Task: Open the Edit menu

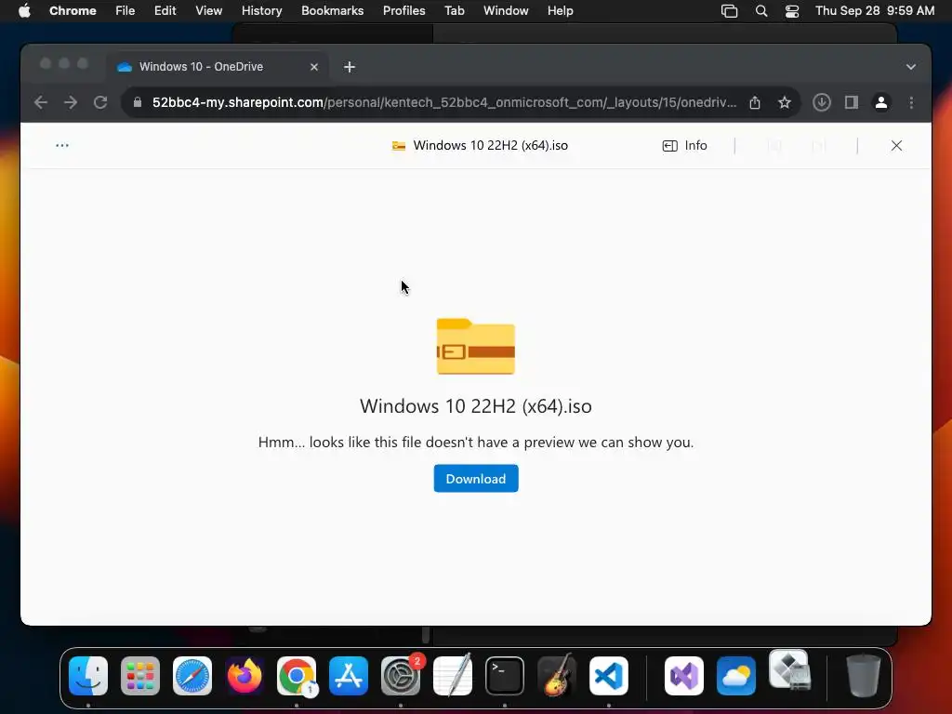Action: pyautogui.click(x=165, y=11)
